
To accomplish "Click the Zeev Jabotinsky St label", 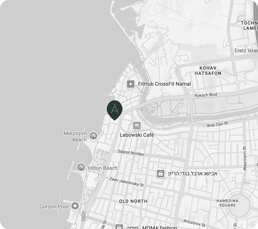I will (x=127, y=182).
